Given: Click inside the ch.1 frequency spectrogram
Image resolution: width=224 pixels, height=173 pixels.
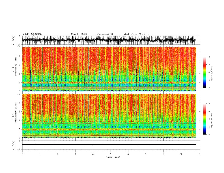Looking at the screenshot, I should tap(109, 69).
